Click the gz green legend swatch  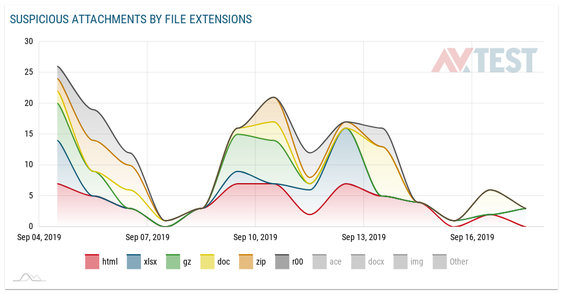173,262
